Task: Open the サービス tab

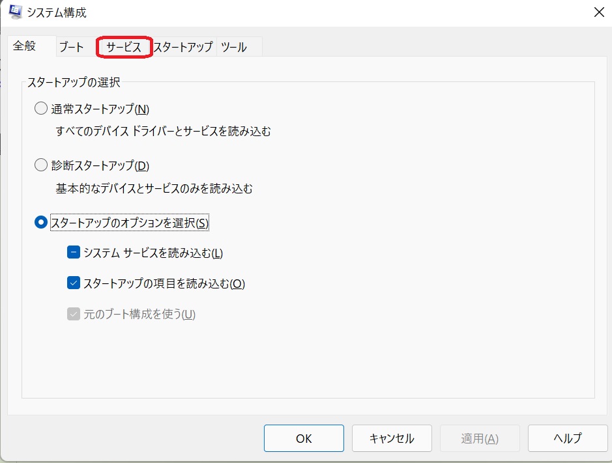Action: pyautogui.click(x=124, y=47)
